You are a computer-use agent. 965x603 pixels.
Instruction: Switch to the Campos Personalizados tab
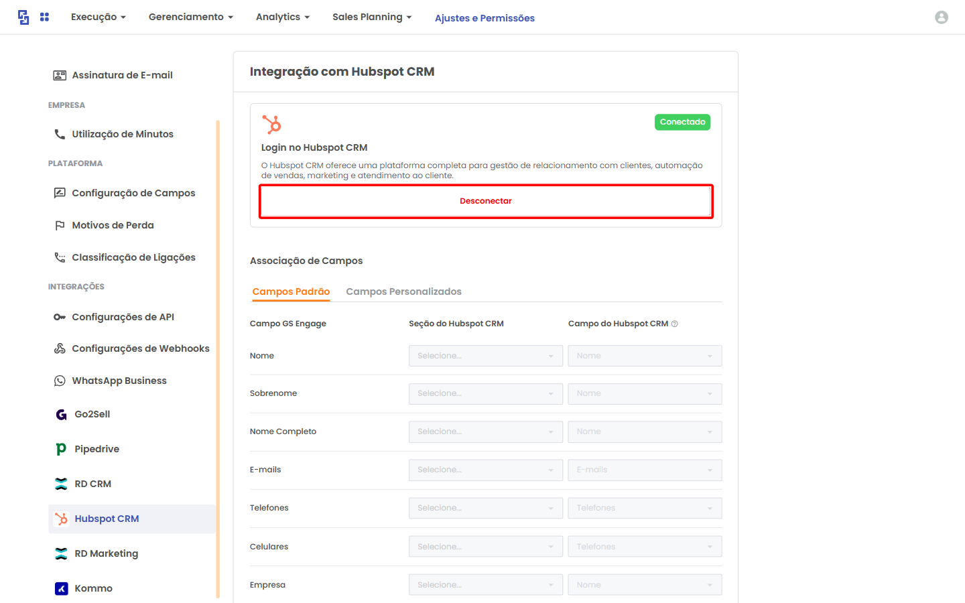pos(403,291)
